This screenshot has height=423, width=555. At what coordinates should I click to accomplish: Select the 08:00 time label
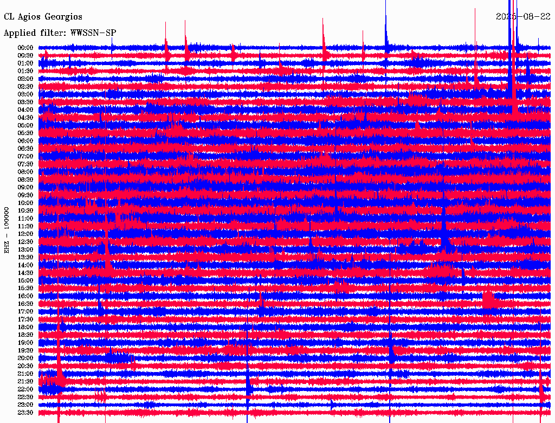25,172
